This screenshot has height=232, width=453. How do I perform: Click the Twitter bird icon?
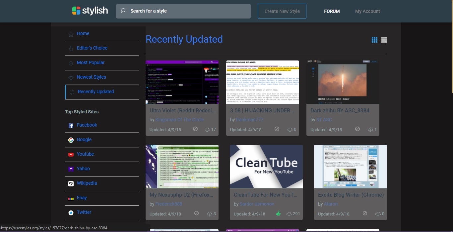[71, 213]
